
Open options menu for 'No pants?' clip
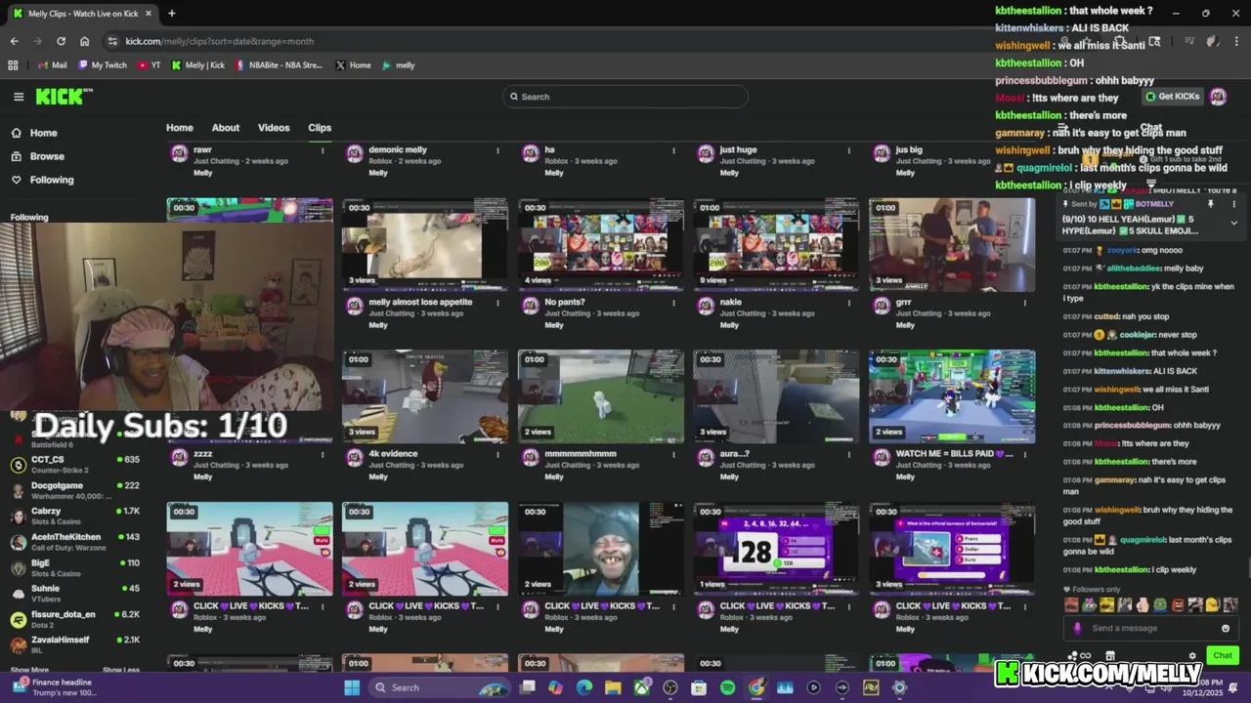[673, 303]
